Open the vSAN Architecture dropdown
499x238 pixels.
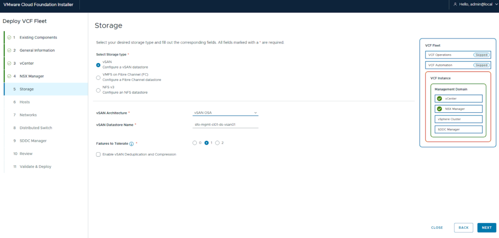[225, 113]
